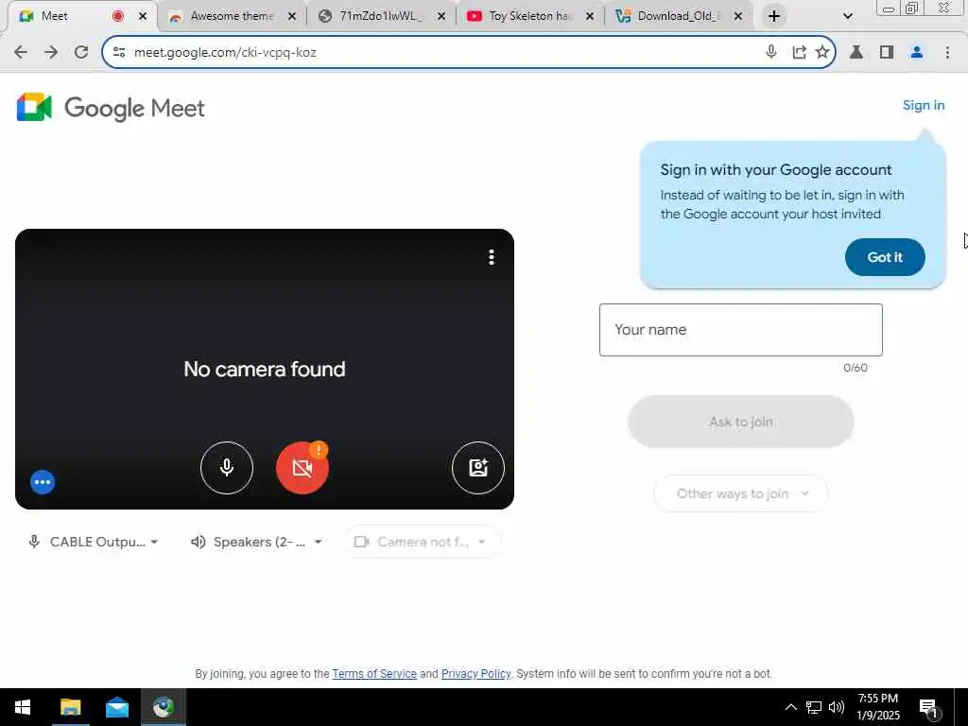Click the microphone permission icon in address bar

(770, 52)
